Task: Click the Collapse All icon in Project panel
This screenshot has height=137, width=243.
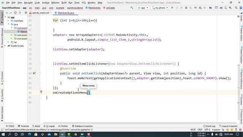Action: [x=20, y=13]
